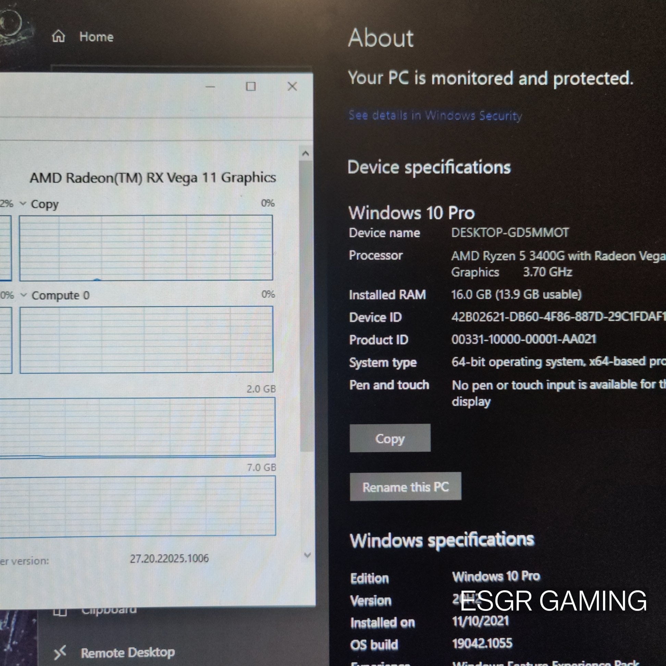
Task: Close the Task Manager window
Action: click(x=292, y=86)
